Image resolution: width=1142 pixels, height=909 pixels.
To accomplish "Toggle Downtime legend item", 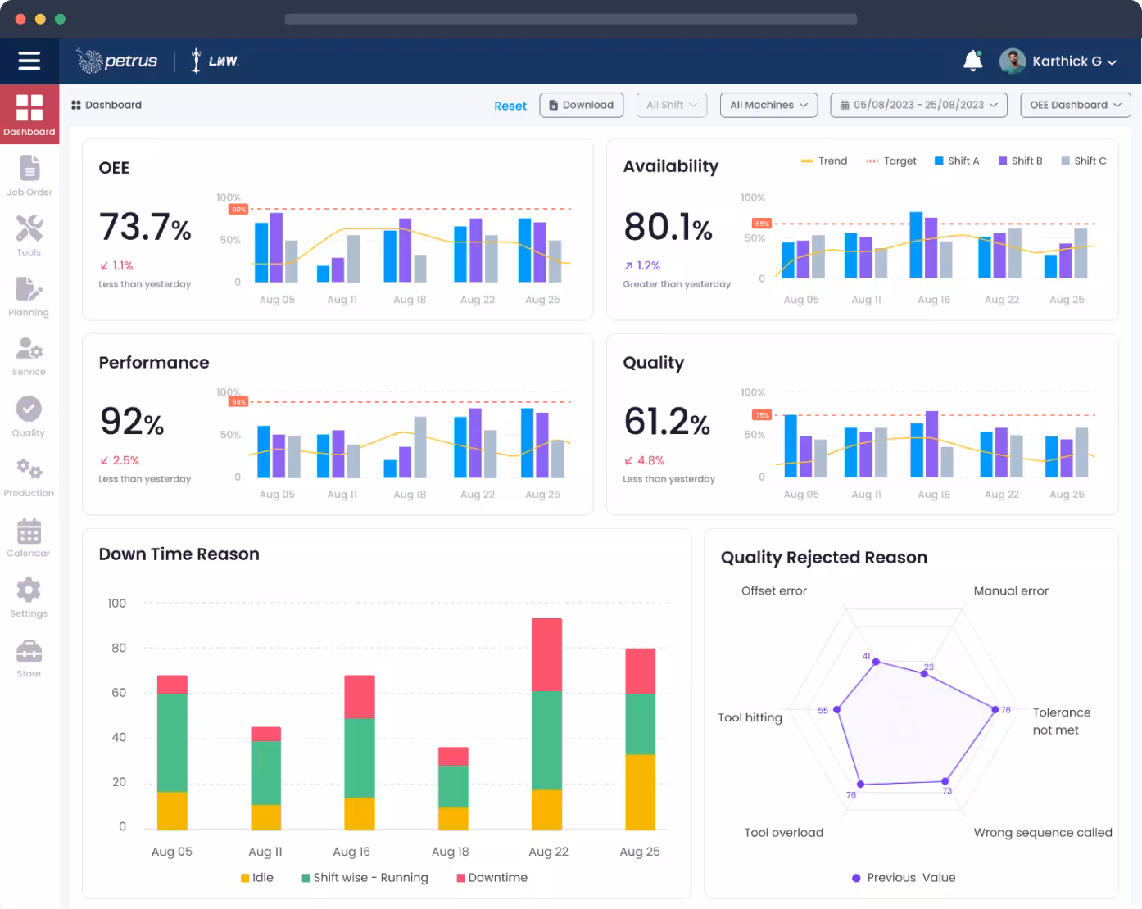I will [492, 877].
